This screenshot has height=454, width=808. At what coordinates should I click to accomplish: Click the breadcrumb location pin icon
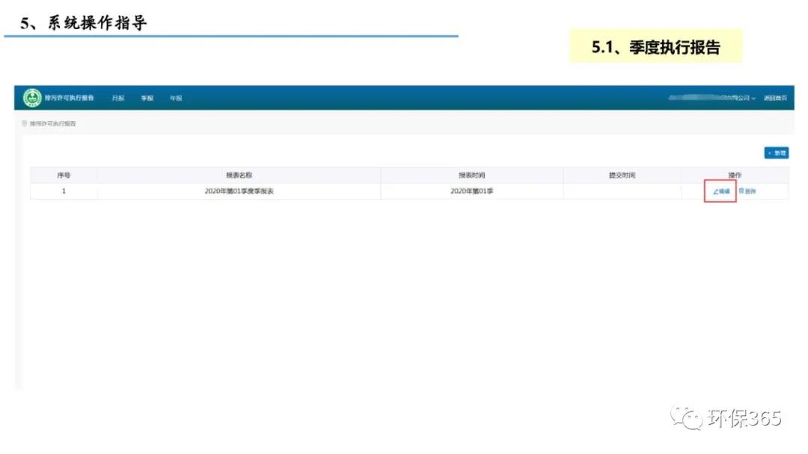(x=24, y=123)
